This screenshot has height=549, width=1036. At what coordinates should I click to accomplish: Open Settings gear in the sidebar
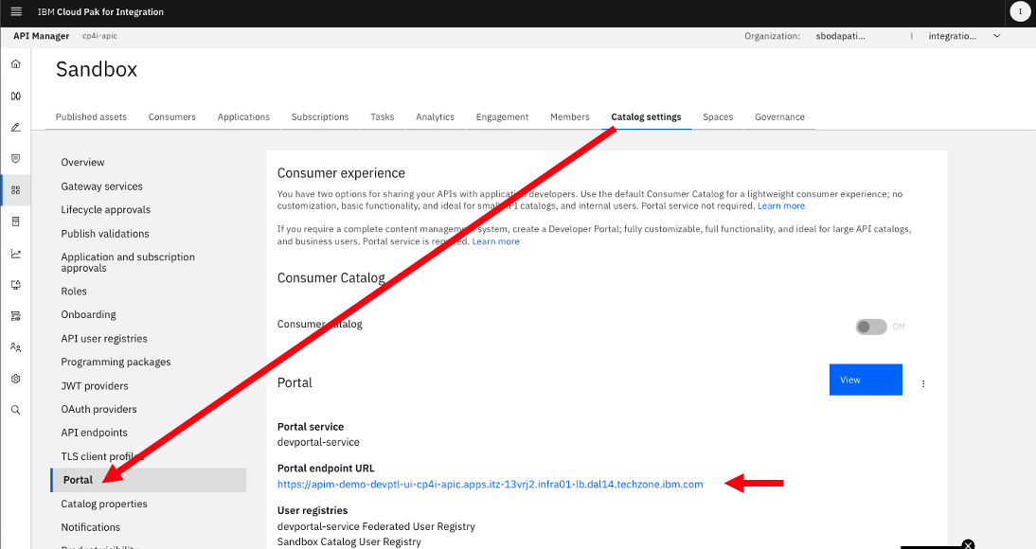tap(16, 379)
